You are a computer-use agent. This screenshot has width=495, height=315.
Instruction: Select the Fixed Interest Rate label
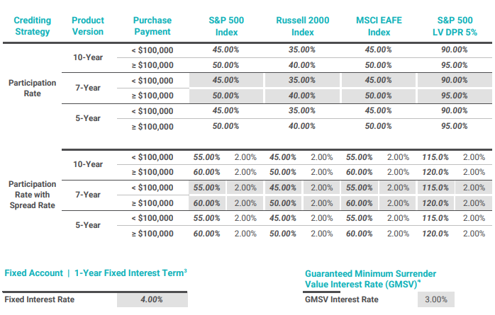tap(40, 299)
